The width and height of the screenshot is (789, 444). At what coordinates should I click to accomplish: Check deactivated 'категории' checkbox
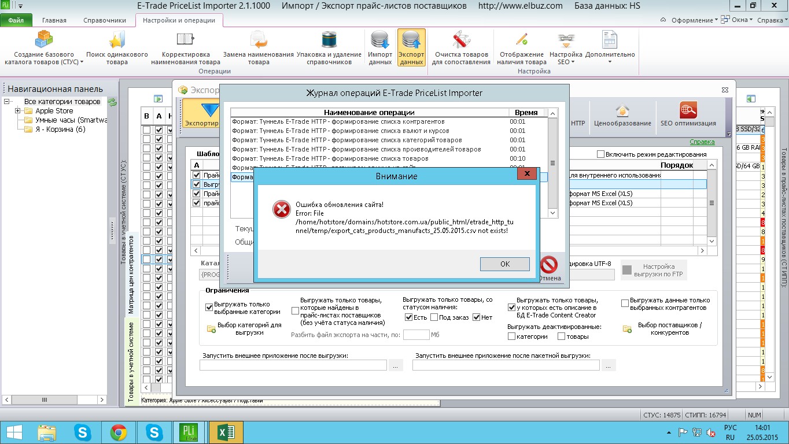[511, 336]
